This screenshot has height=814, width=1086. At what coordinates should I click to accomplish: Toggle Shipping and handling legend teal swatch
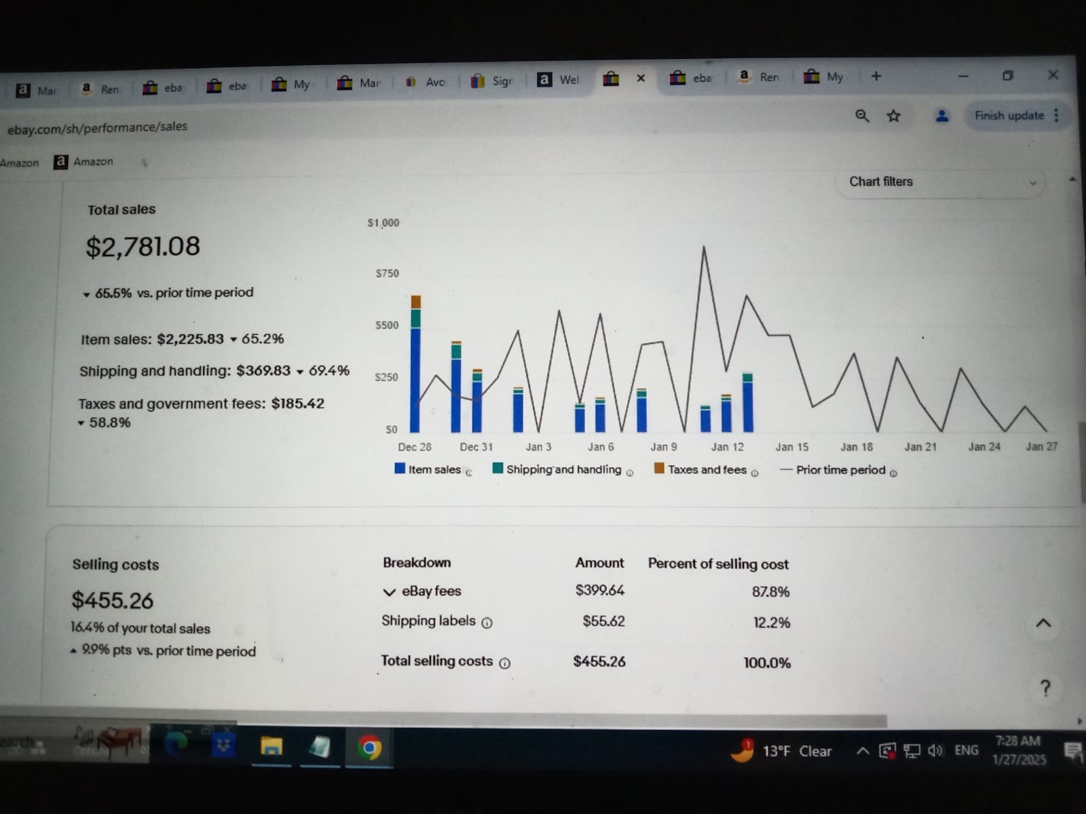tap(498, 468)
